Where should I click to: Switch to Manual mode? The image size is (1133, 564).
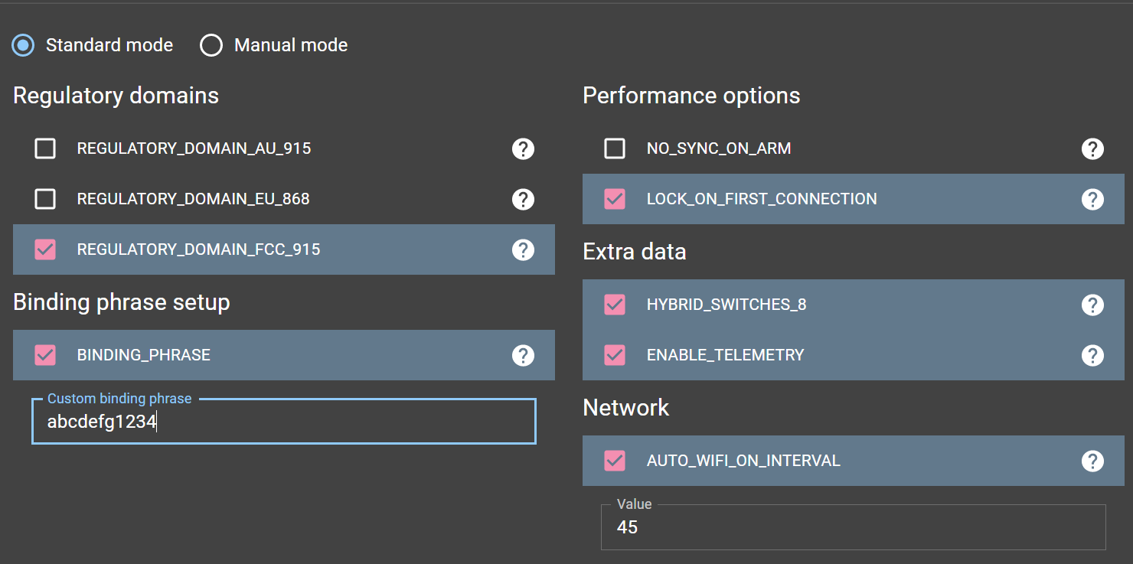coord(211,45)
